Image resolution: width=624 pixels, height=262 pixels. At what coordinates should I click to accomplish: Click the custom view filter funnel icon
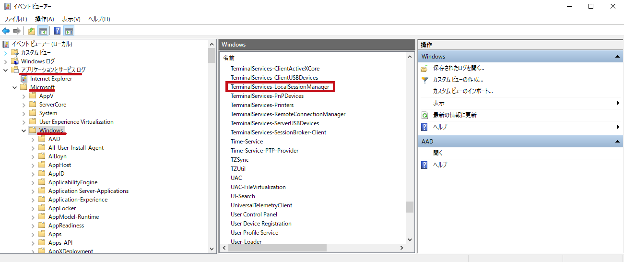click(x=424, y=80)
